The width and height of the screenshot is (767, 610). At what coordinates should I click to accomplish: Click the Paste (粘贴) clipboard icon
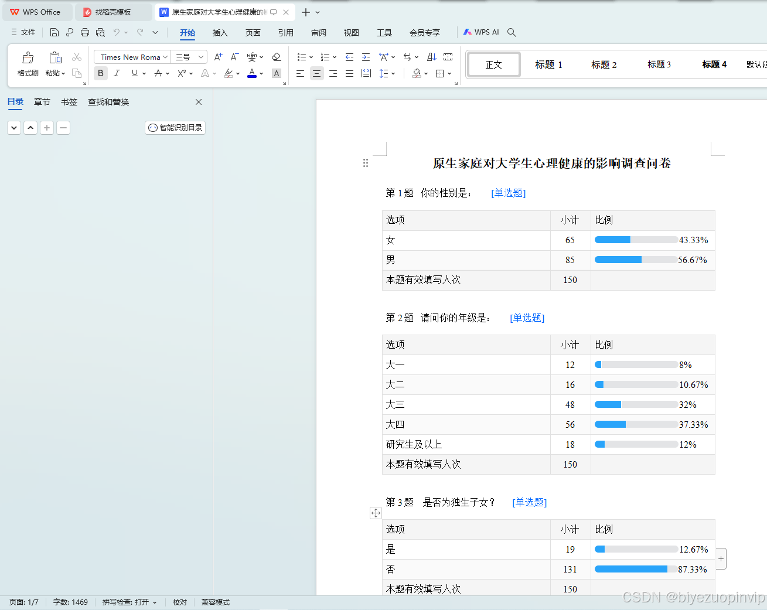point(55,57)
